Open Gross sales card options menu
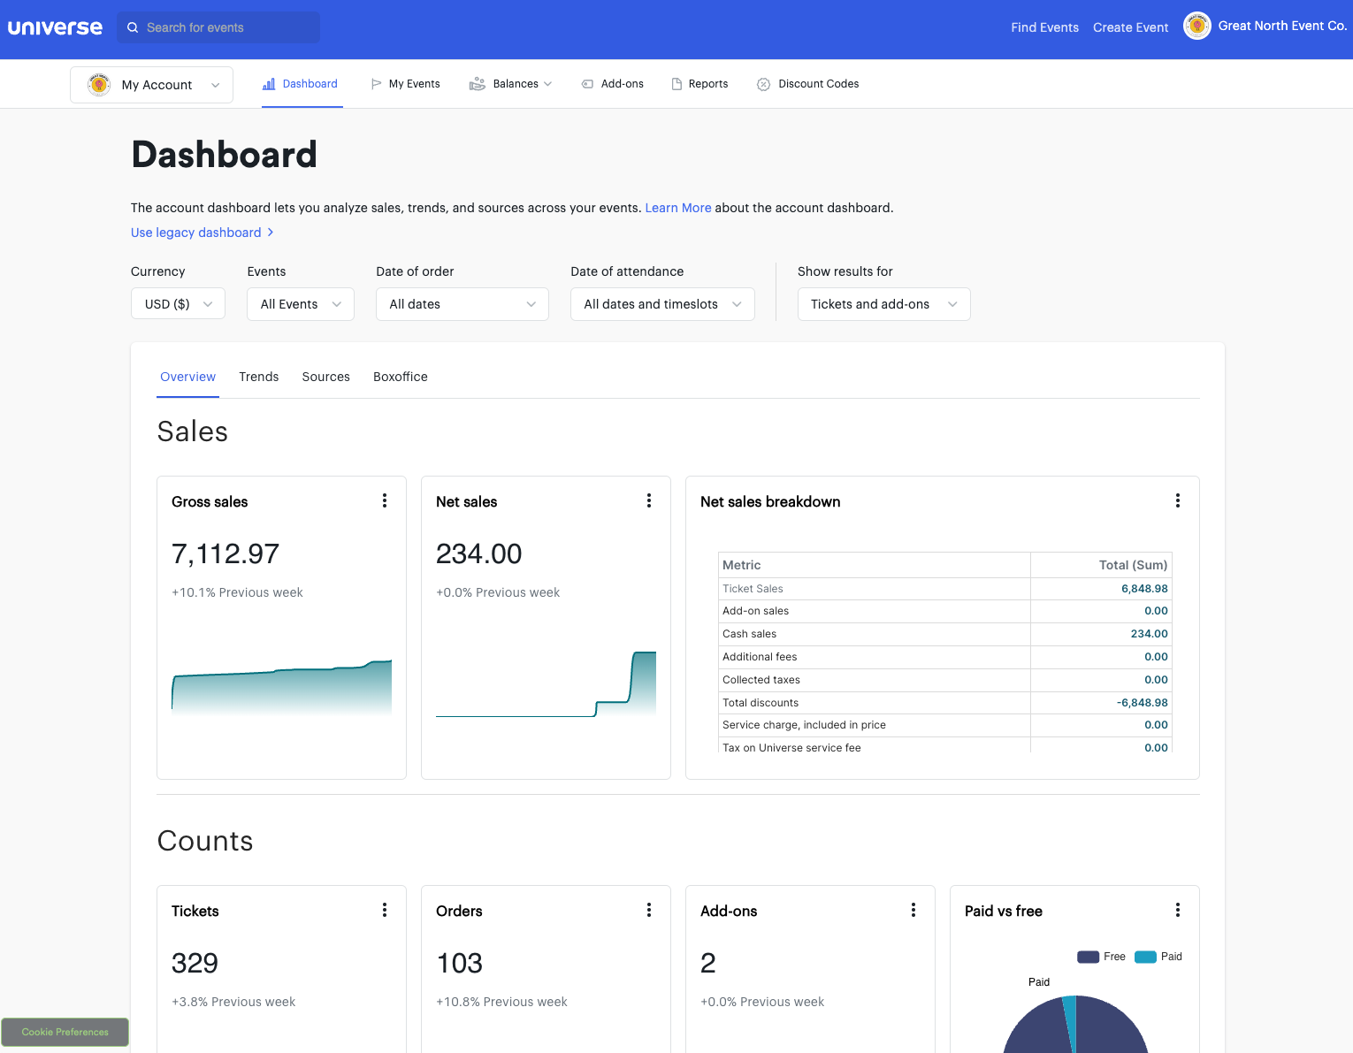The image size is (1353, 1053). point(385,501)
